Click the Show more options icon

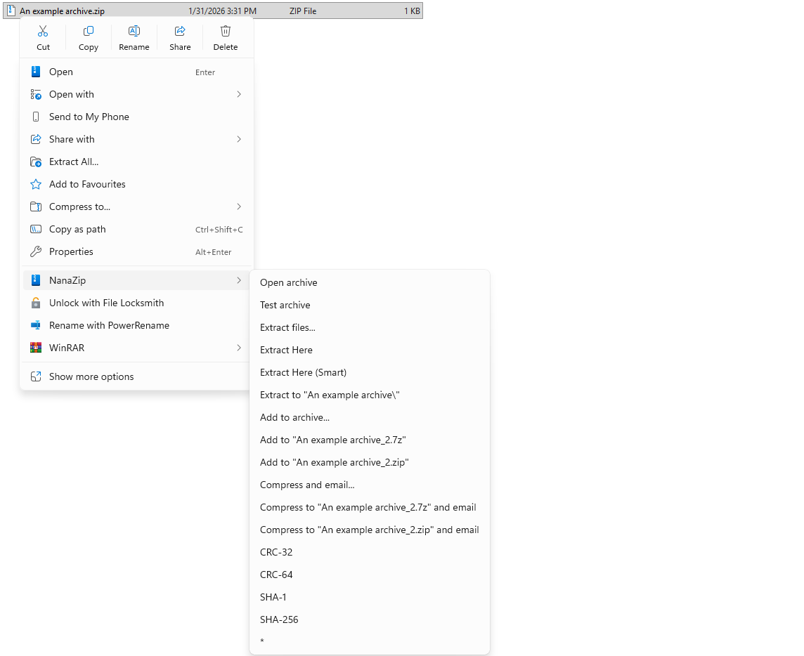(35, 376)
